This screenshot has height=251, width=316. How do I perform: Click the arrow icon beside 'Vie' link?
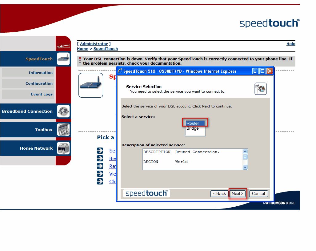(x=100, y=174)
